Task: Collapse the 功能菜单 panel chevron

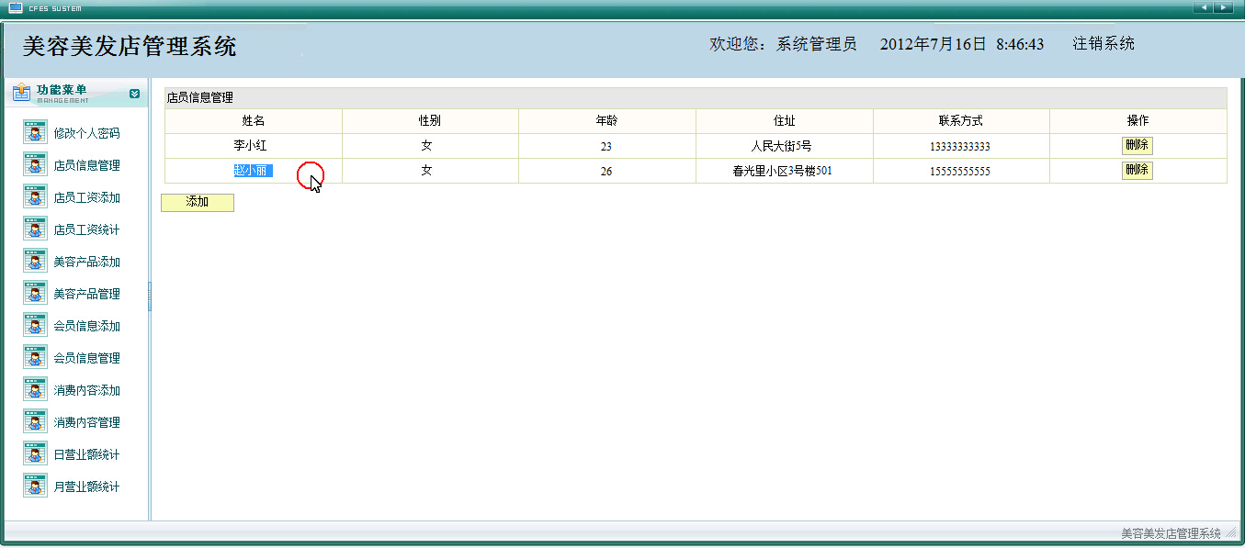Action: [135, 94]
